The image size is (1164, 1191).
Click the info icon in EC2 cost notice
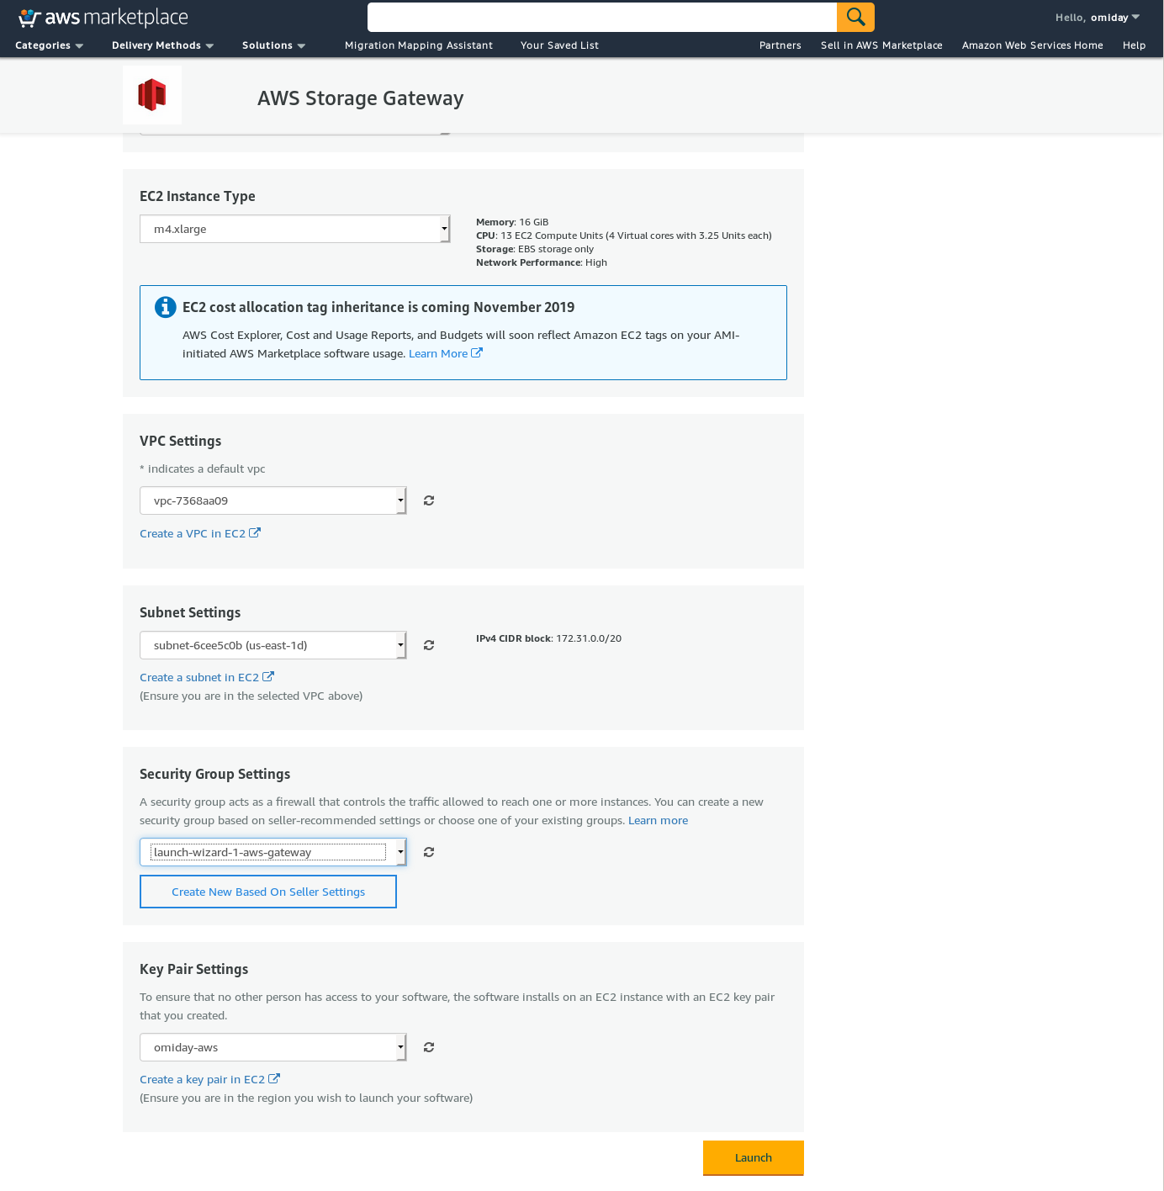(166, 307)
